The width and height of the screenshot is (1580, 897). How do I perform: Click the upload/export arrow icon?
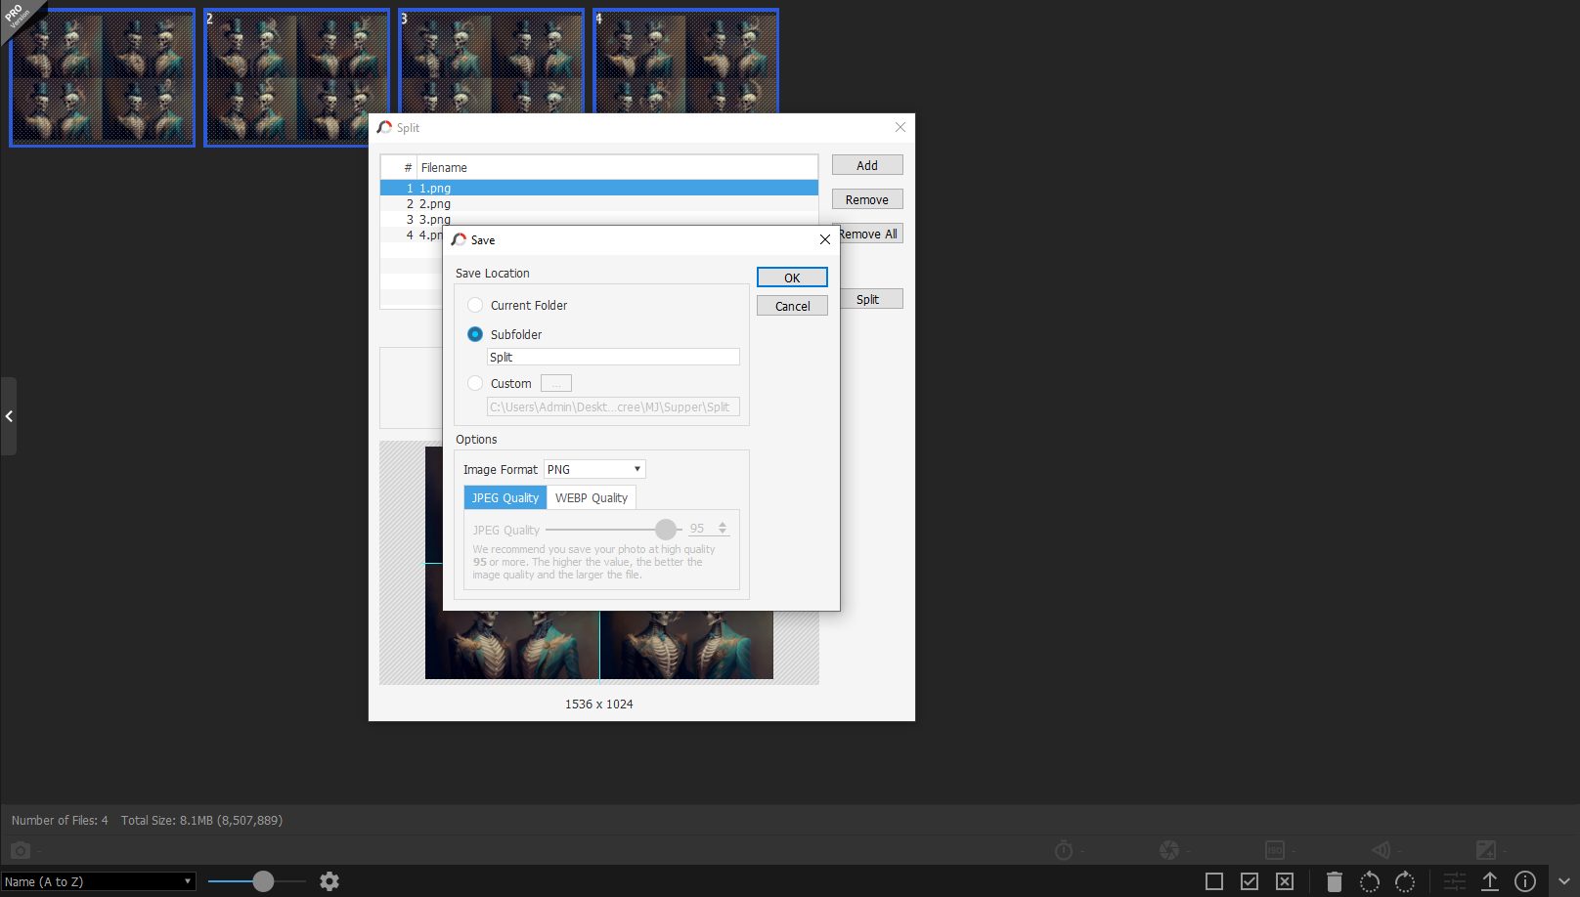(1490, 881)
